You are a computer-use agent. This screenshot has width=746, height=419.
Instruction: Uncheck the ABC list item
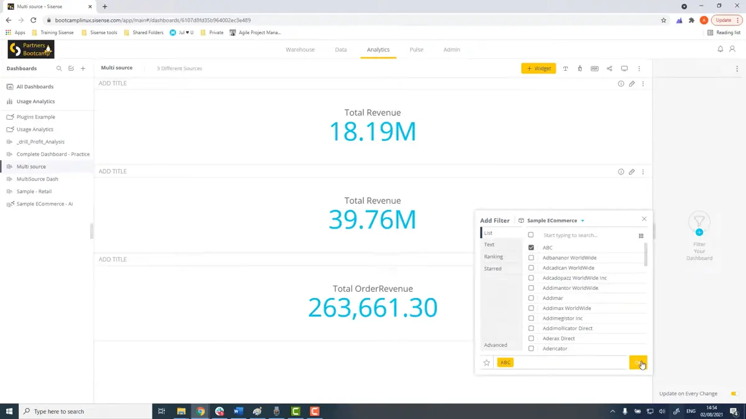(x=531, y=248)
